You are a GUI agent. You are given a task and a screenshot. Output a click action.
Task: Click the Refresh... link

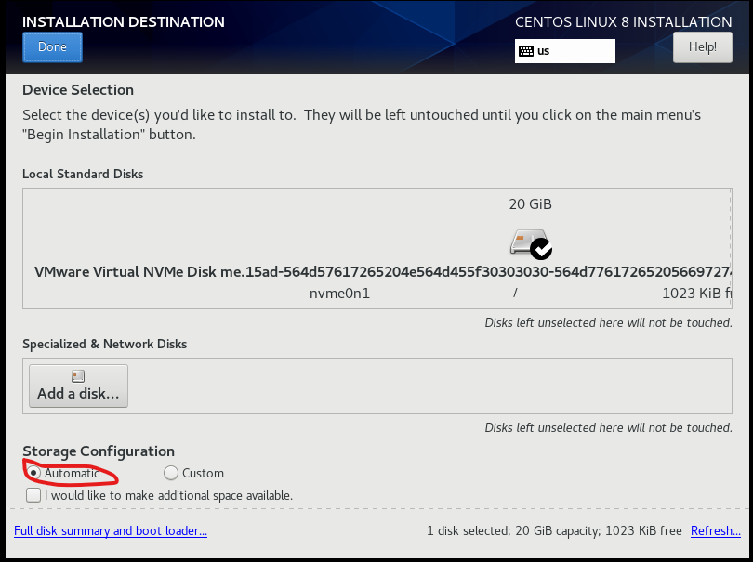[716, 530]
